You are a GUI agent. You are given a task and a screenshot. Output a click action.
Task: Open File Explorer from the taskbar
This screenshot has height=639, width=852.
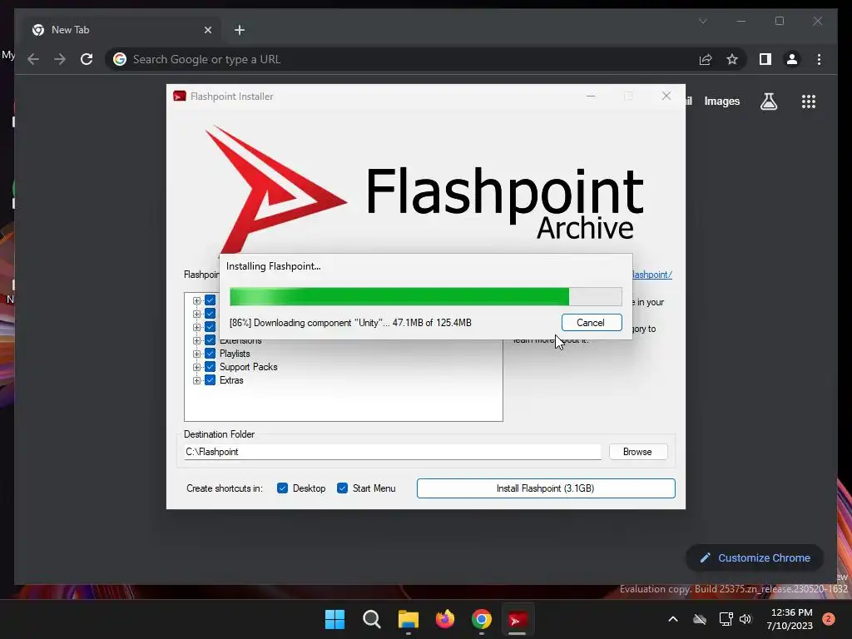(x=408, y=619)
